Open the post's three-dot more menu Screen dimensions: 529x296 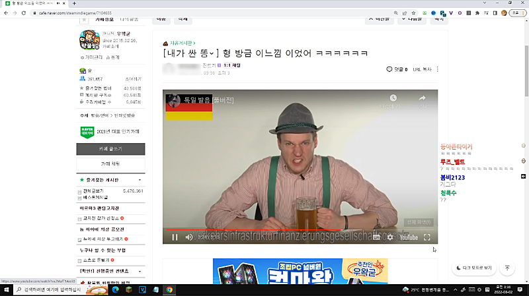437,69
